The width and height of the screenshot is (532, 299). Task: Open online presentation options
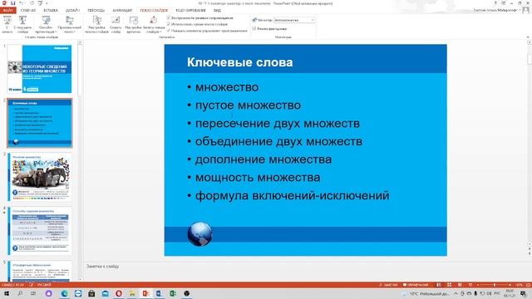pyautogui.click(x=46, y=24)
